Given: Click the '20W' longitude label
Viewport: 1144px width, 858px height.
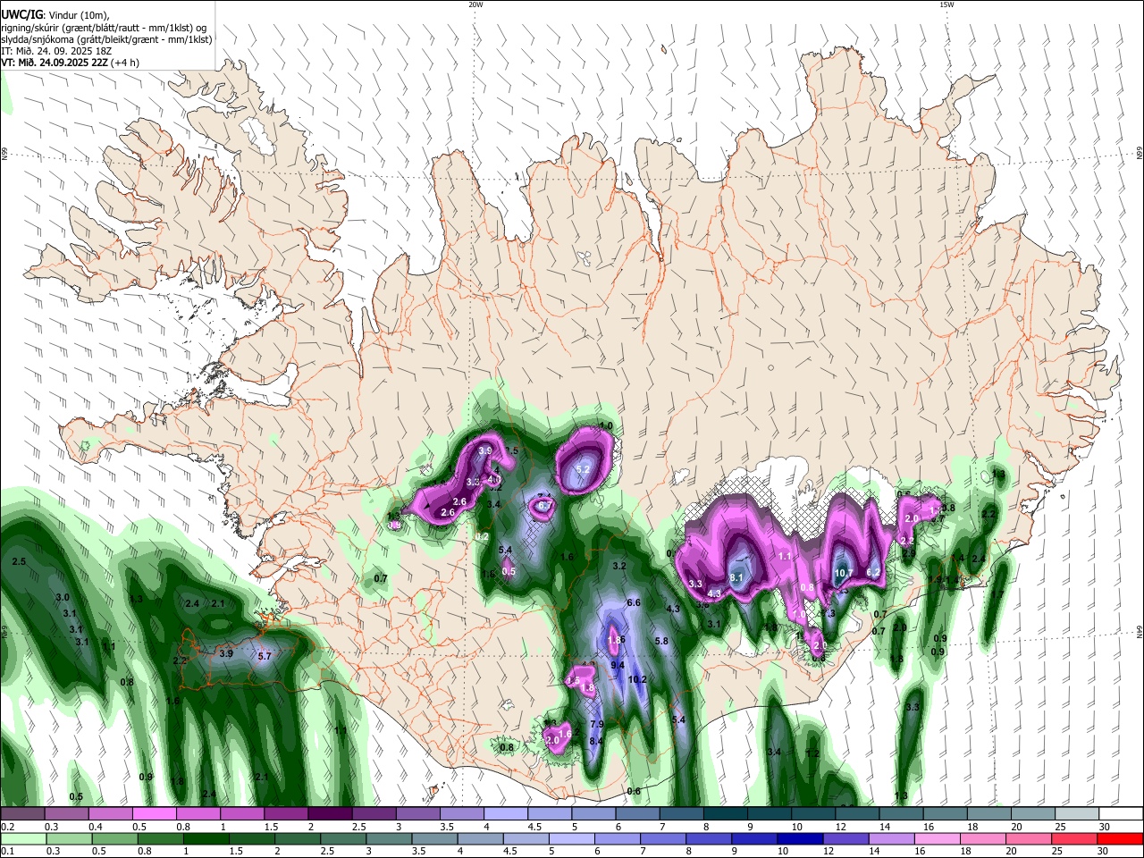Looking at the screenshot, I should pos(475,4).
